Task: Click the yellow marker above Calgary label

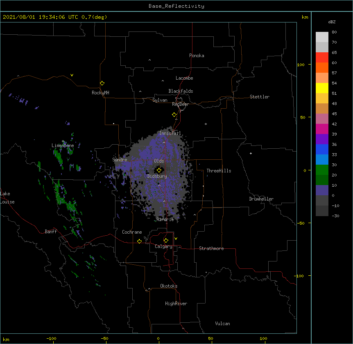Action: (166, 241)
